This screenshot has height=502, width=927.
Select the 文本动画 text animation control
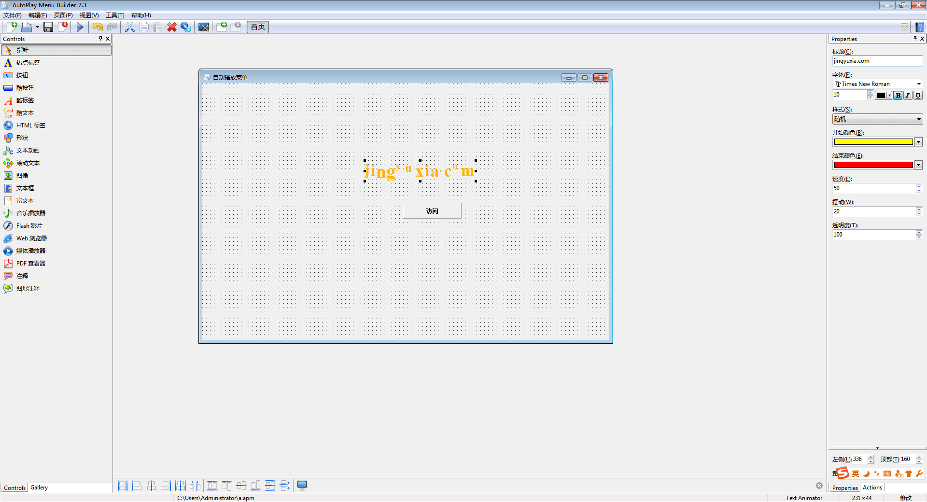56,151
